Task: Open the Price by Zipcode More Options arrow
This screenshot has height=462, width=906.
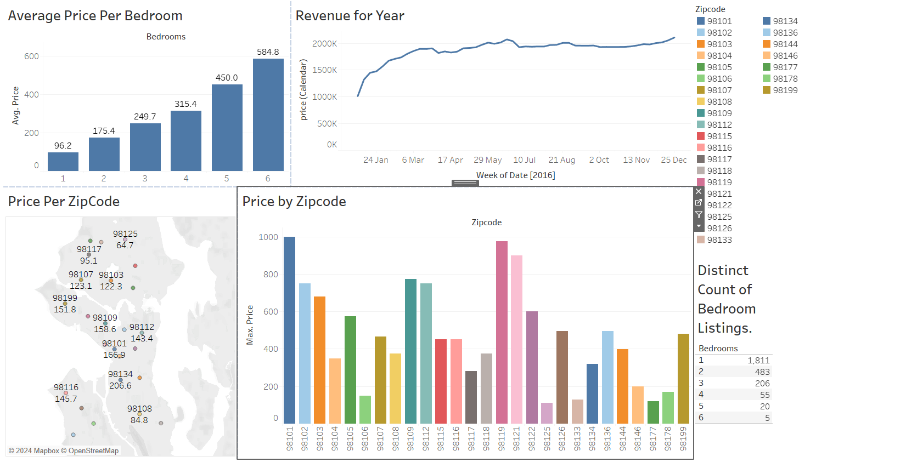Action: pos(699,226)
